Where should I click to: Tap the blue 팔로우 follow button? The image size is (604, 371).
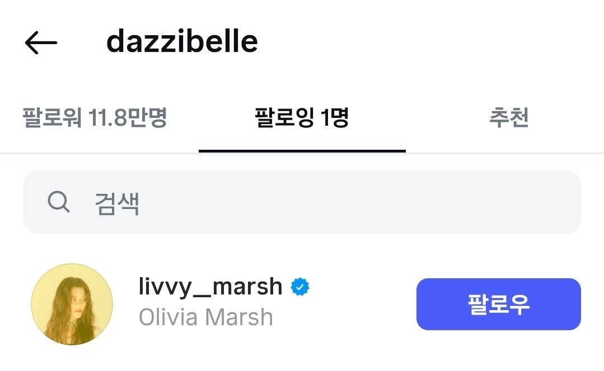pos(498,304)
